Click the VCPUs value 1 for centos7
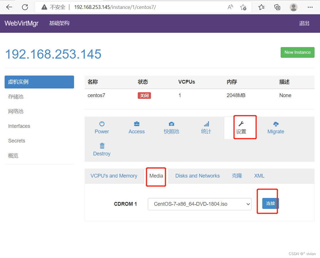 coord(180,95)
